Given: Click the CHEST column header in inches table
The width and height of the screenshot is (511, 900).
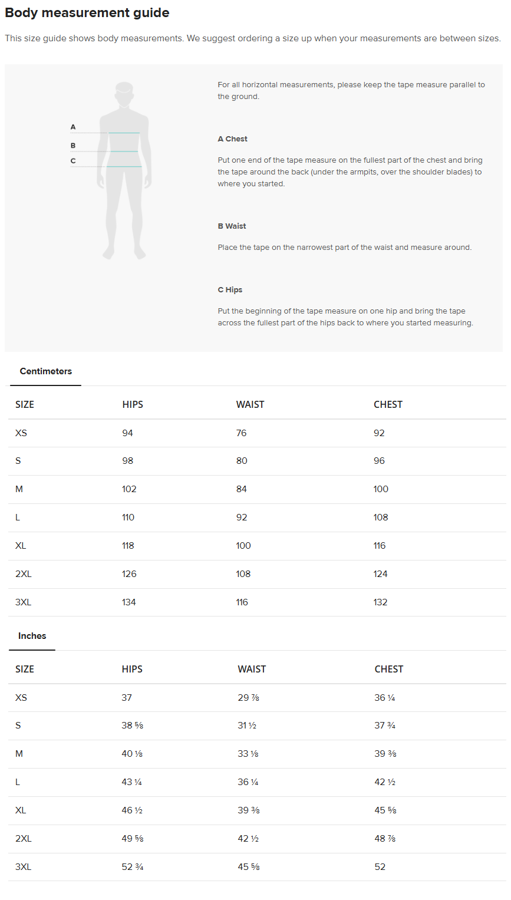Looking at the screenshot, I should pos(389,669).
